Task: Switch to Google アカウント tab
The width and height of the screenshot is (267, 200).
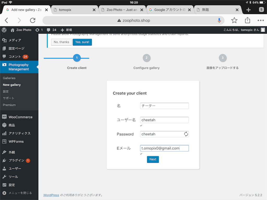Action: pos(170,10)
